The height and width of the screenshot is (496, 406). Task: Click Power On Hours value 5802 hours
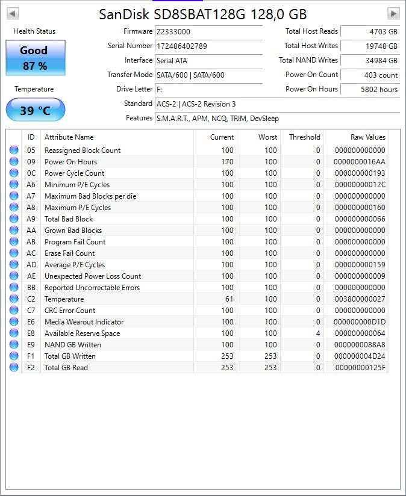370,90
